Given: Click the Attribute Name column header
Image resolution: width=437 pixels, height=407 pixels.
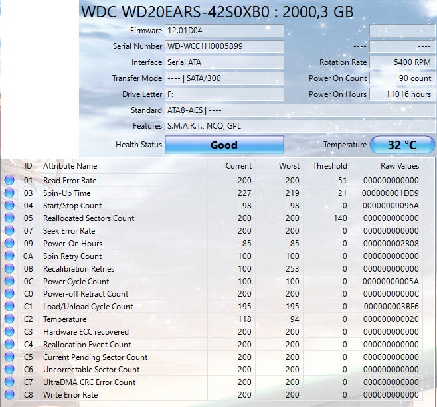Looking at the screenshot, I should click(x=70, y=166).
